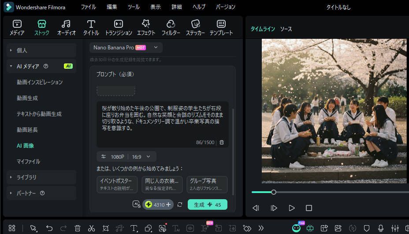Choose the イベントポスター example prompt

tap(117, 184)
